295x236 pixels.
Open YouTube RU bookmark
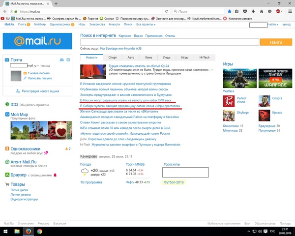[5, 19]
